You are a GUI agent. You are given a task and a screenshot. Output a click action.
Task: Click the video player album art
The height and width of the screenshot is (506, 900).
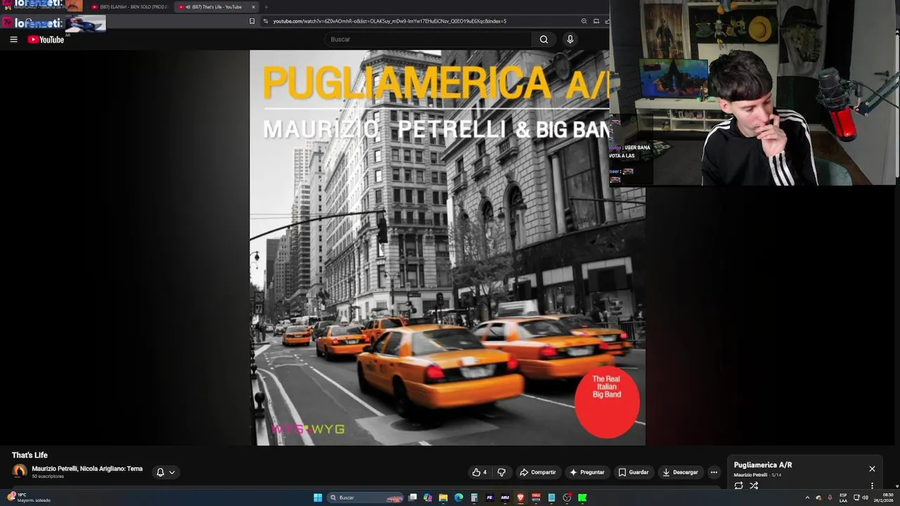447,247
